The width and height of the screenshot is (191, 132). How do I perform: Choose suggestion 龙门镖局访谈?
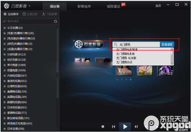(x=124, y=62)
